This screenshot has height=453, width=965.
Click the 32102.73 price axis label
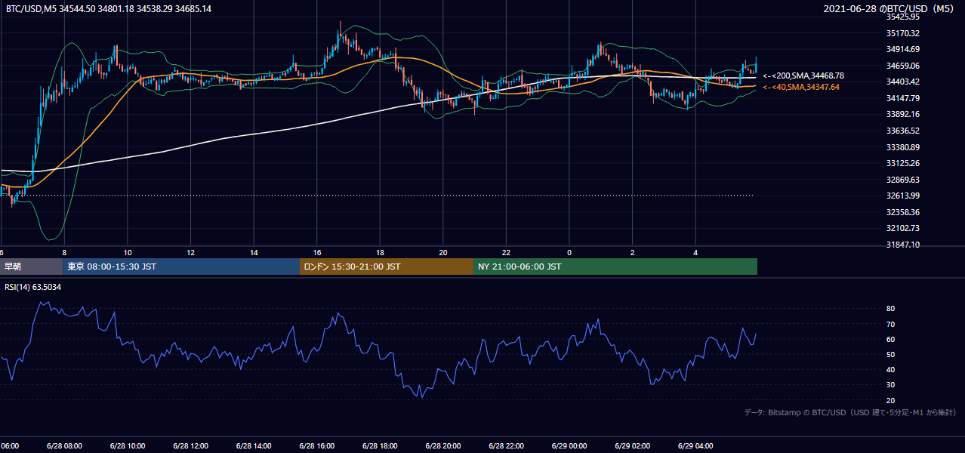902,228
